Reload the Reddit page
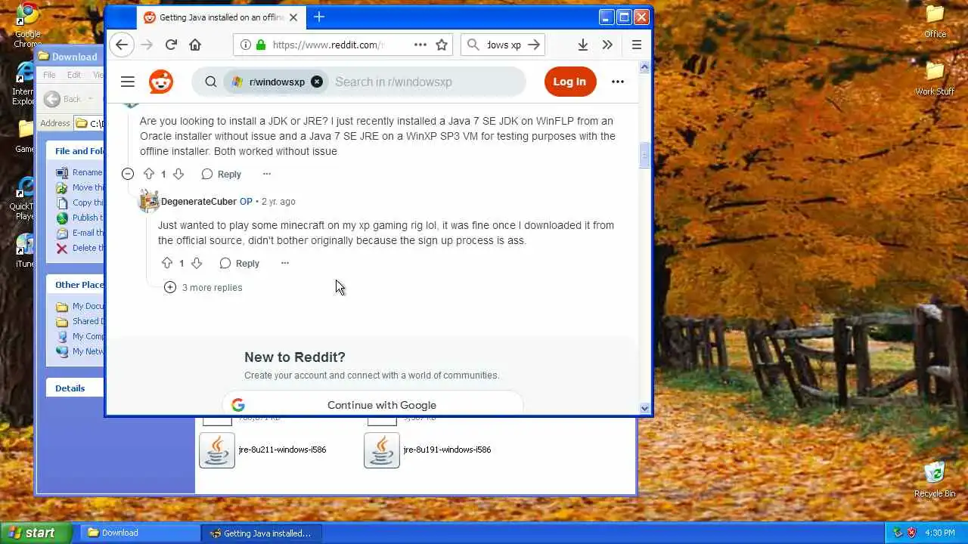This screenshot has width=968, height=544. pyautogui.click(x=171, y=45)
